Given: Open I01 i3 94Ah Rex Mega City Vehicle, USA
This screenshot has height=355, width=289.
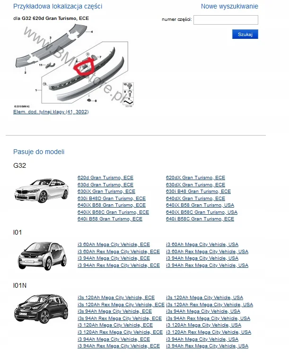Looking at the screenshot, I should [x=207, y=265].
